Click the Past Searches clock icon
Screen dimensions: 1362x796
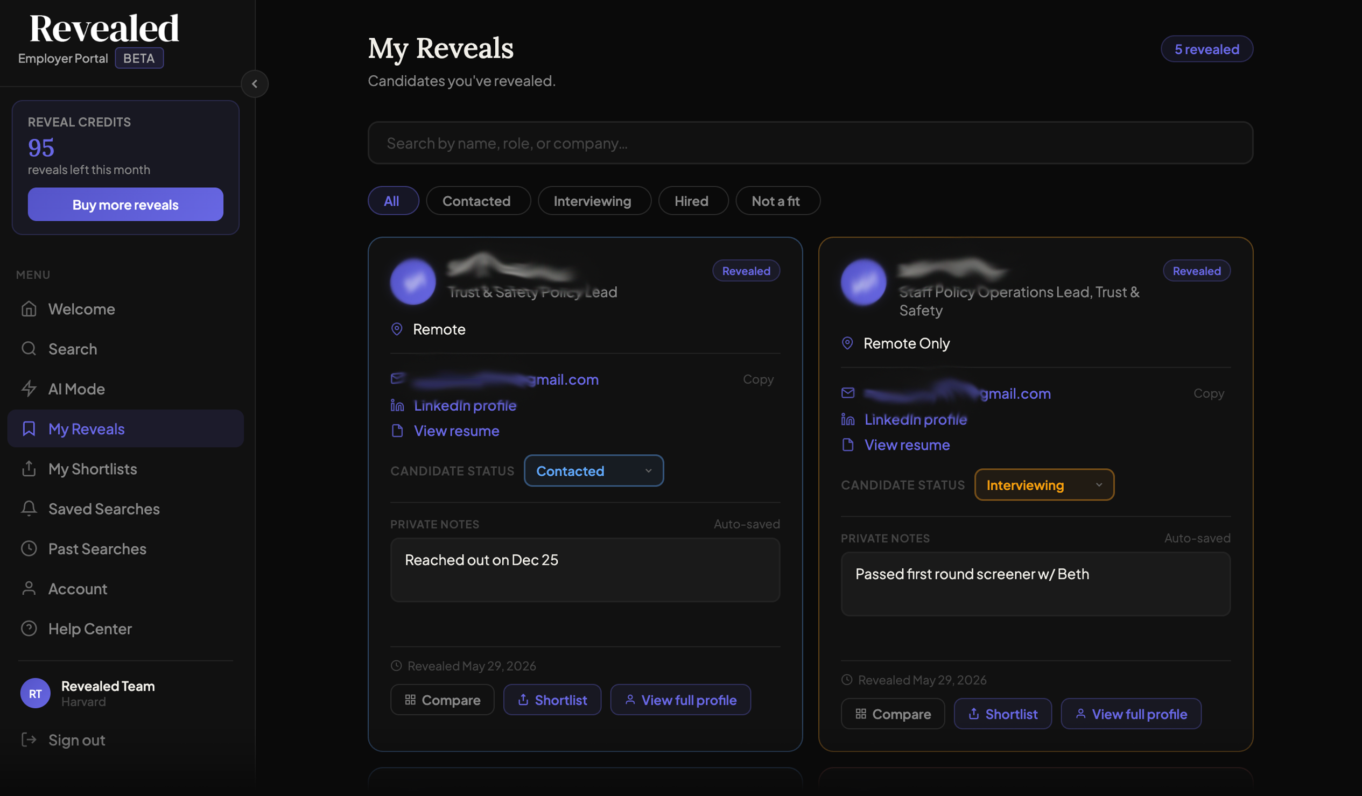coord(29,548)
